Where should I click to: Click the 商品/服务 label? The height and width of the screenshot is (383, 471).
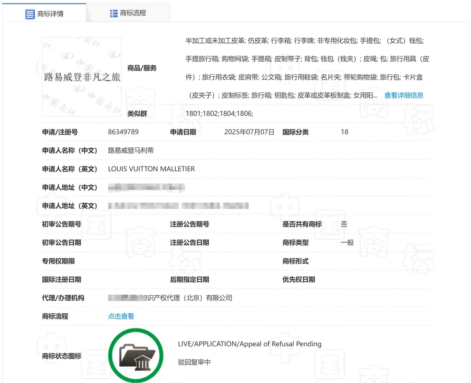tap(142, 68)
